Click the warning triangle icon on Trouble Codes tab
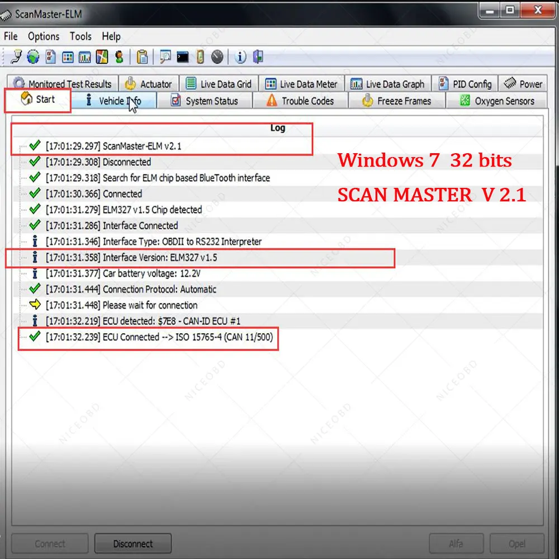559x559 pixels. (272, 100)
